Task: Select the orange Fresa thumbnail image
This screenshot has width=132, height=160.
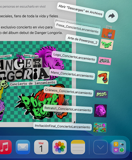Action: click(x=108, y=34)
